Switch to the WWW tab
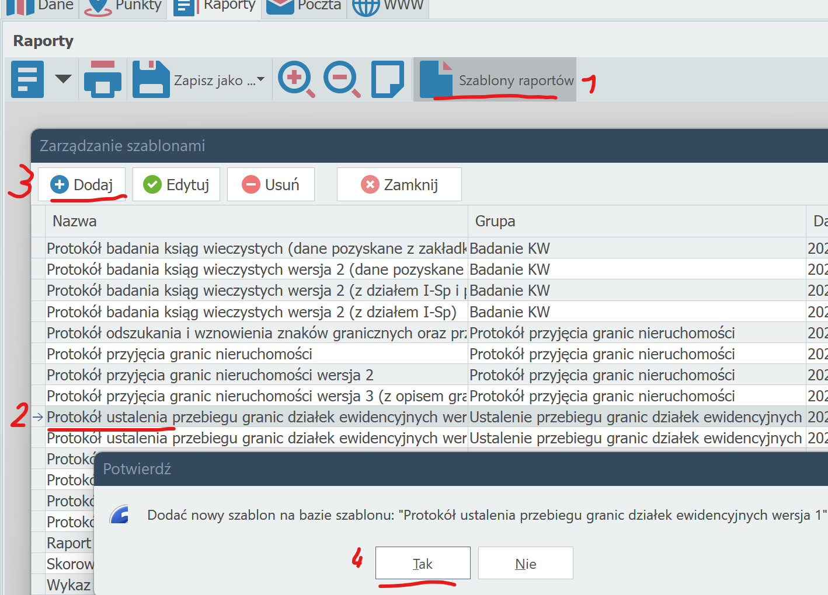The height and width of the screenshot is (595, 828). [x=388, y=7]
